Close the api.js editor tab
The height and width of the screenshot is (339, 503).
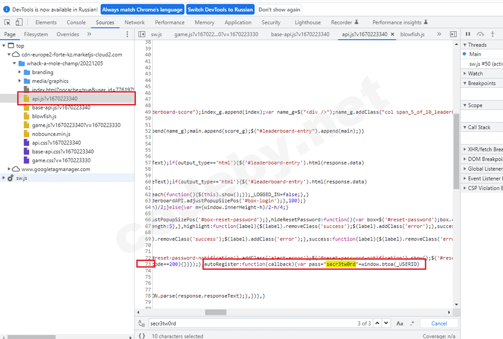coord(393,34)
